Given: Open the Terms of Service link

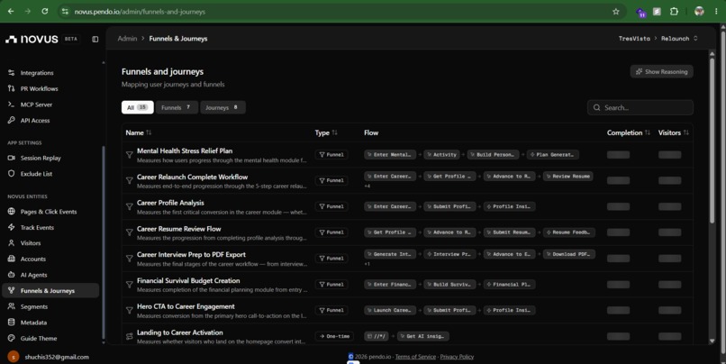Looking at the screenshot, I should click(415, 357).
